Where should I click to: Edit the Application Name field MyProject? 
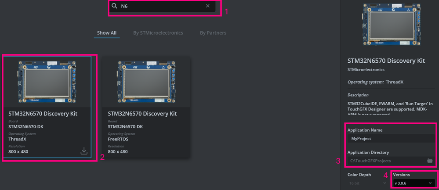coord(392,139)
